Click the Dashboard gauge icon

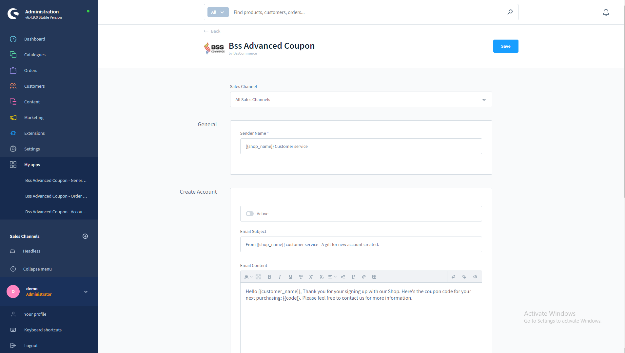(x=13, y=39)
